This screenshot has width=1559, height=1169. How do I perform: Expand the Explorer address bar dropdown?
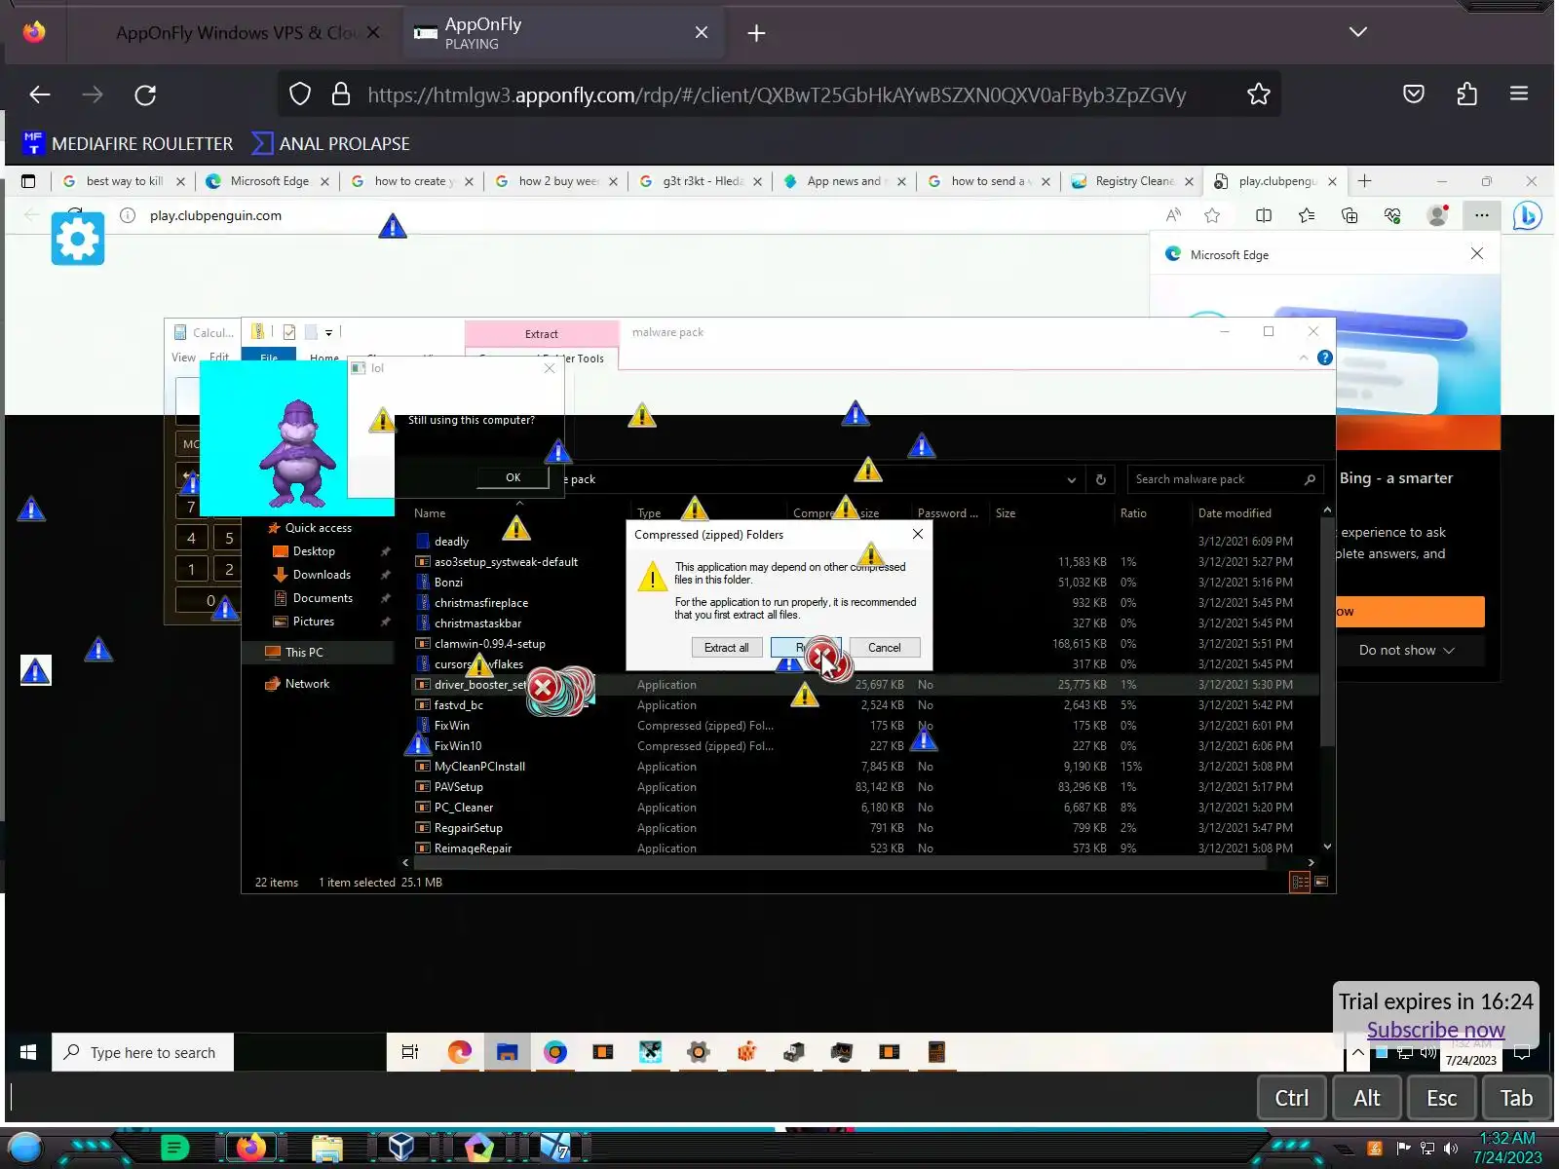tap(1072, 479)
